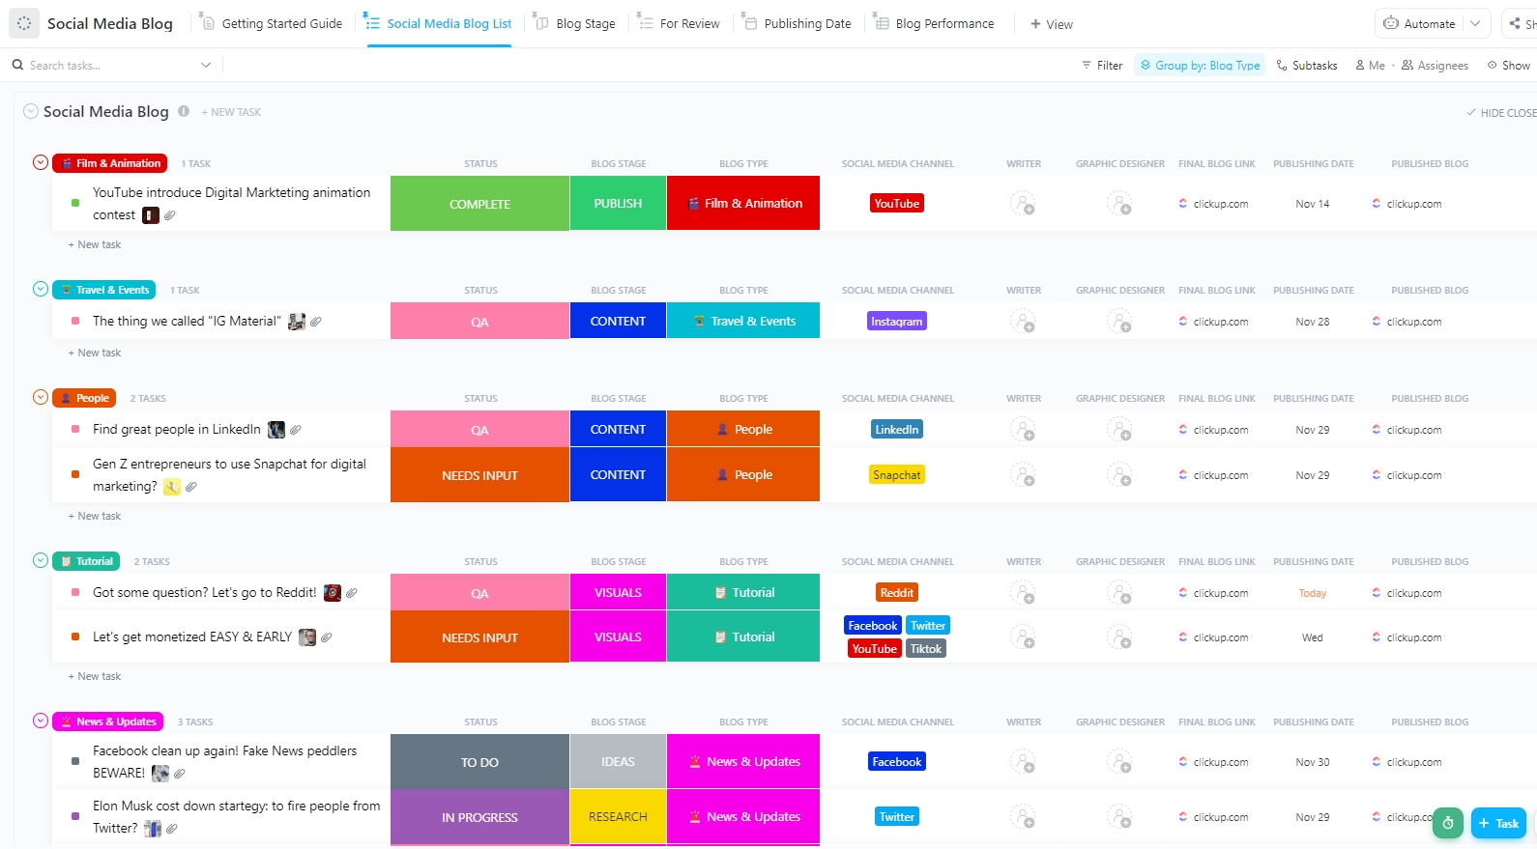Viewport: 1537px width, 849px height.
Task: Assign graphic designer for YouTube animation contest task
Action: click(1119, 204)
